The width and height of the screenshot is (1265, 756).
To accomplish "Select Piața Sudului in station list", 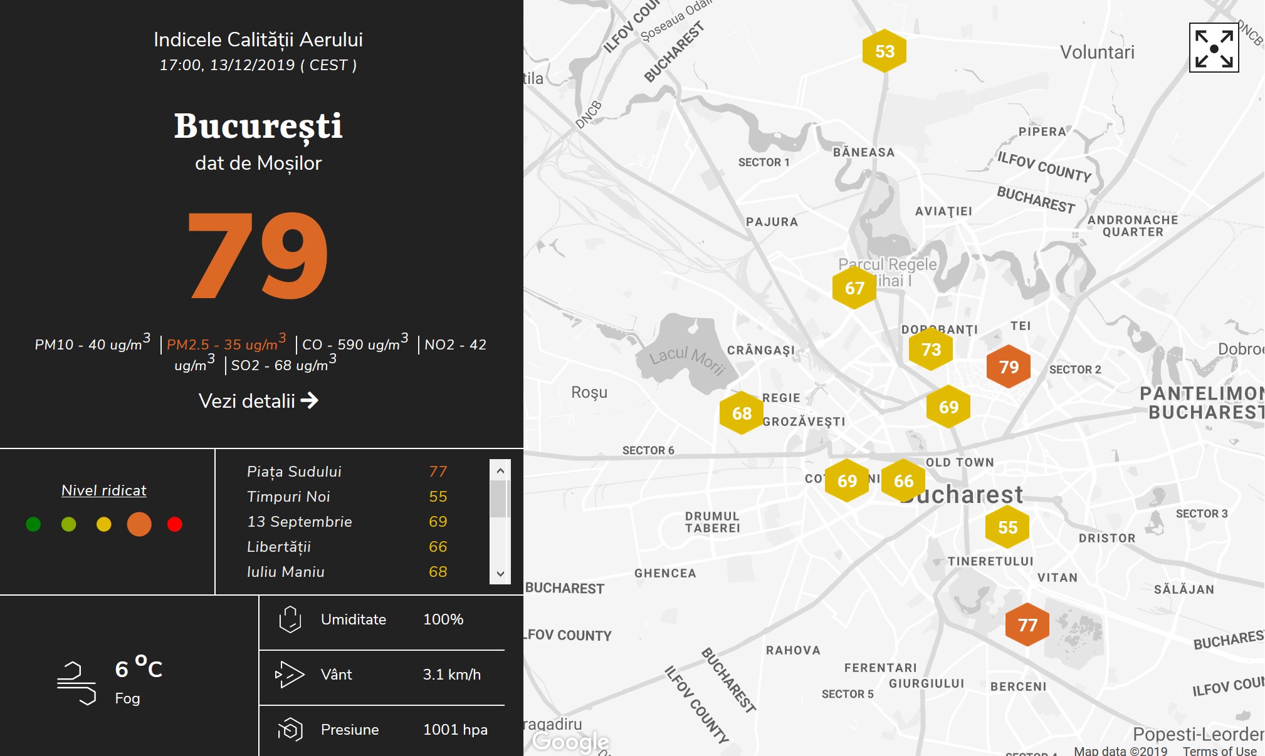I will pos(294,472).
